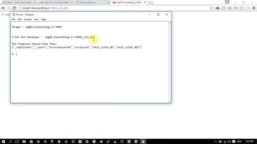Reload the current page
The image size is (257, 144).
coord(14,8)
